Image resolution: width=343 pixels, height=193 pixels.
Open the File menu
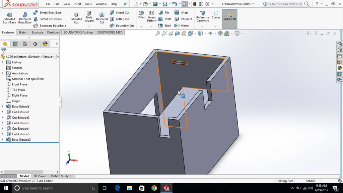tap(48, 4)
